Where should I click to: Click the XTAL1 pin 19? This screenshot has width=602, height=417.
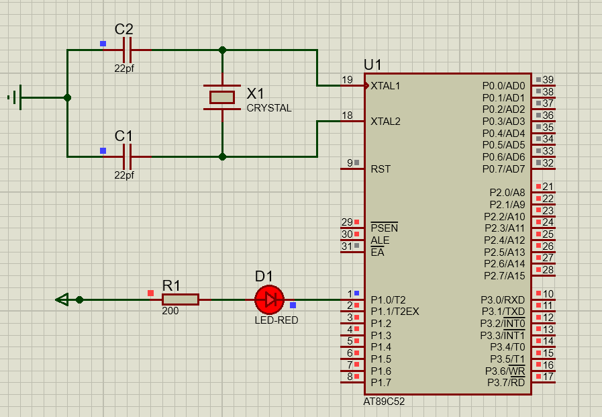point(352,86)
